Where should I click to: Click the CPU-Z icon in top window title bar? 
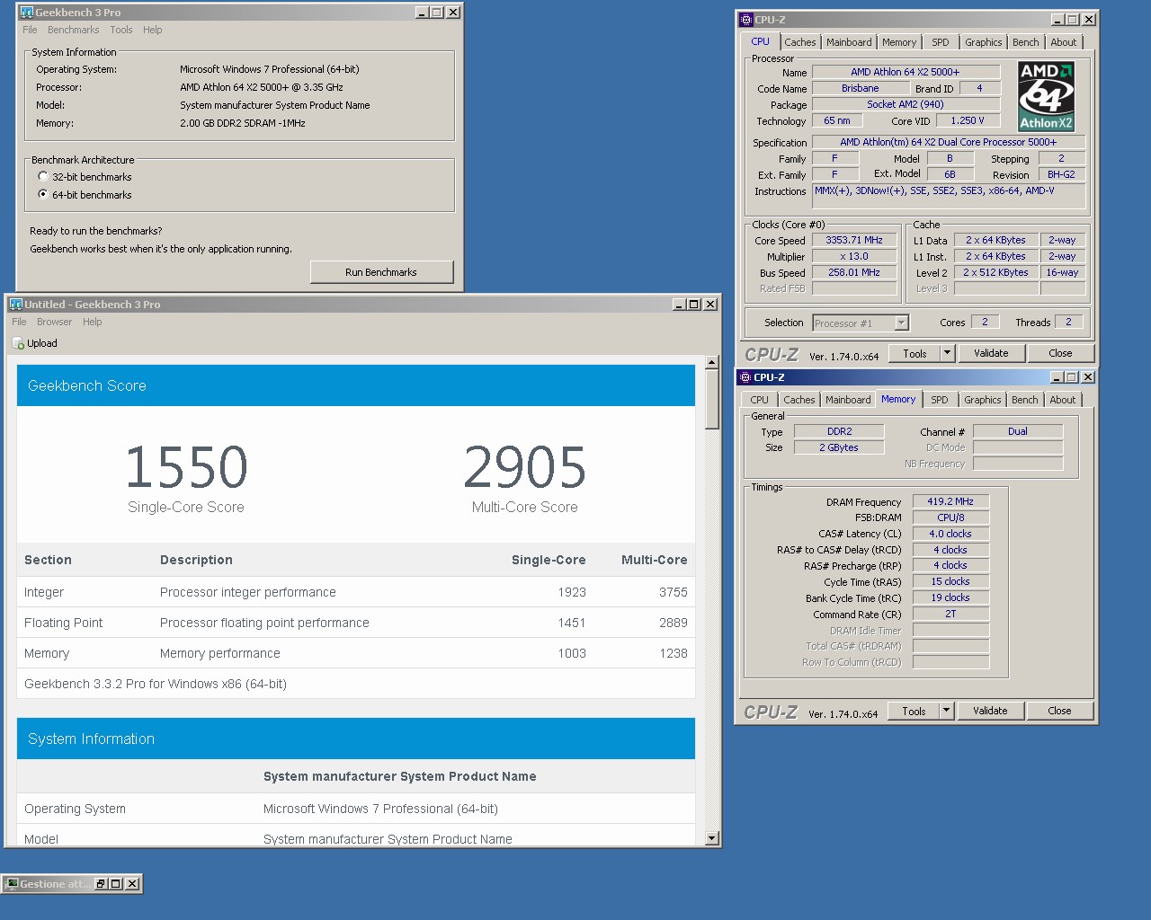(x=745, y=20)
